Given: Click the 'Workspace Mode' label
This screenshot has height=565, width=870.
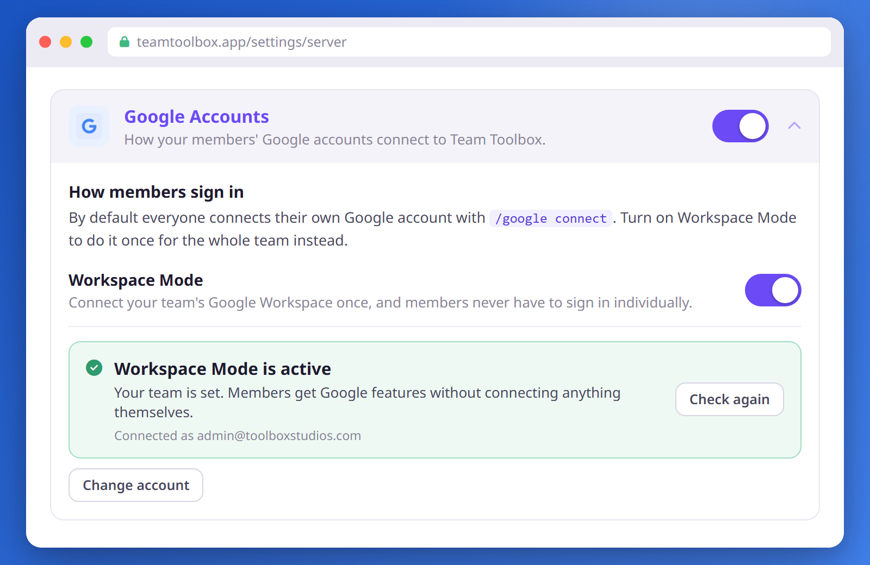Looking at the screenshot, I should (x=136, y=280).
